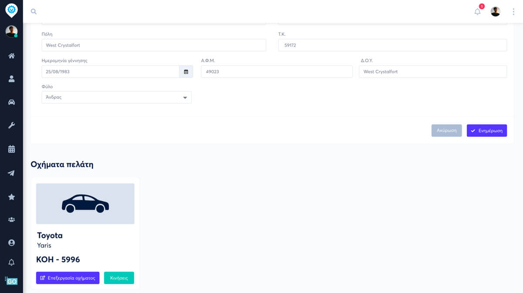Open the vehicles car icon in sidebar
The image size is (523, 293).
[11, 102]
